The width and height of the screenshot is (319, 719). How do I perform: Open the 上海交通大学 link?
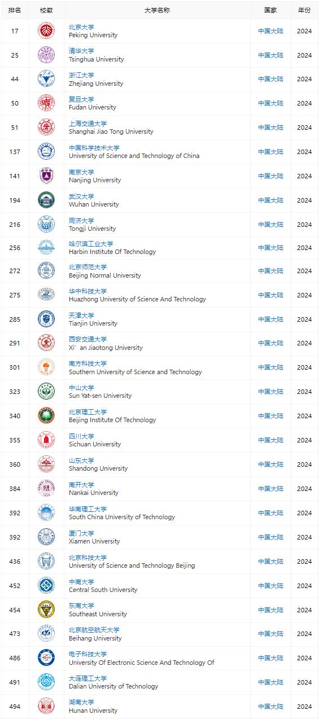(88, 124)
